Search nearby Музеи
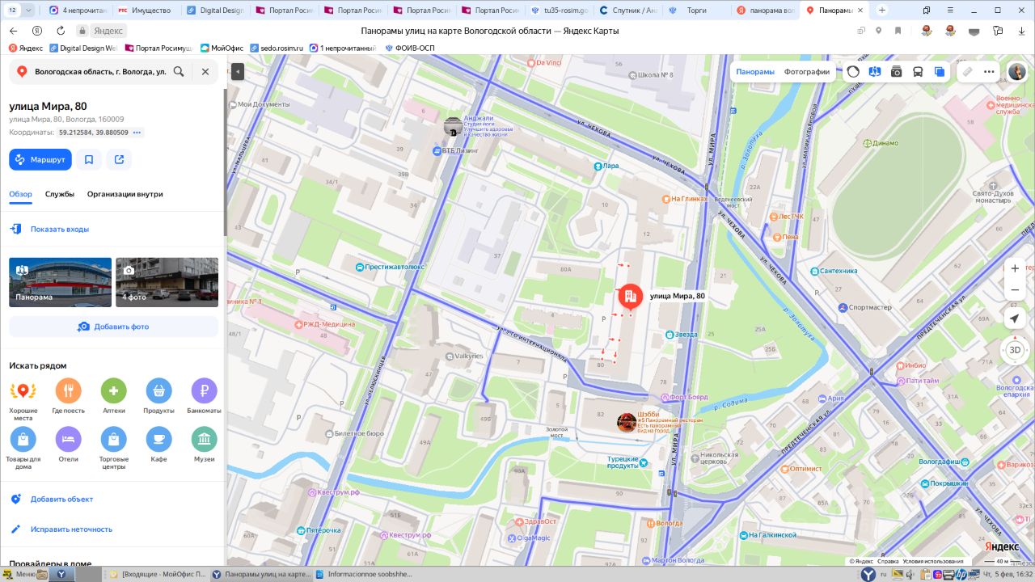This screenshot has height=582, width=1035. click(204, 445)
